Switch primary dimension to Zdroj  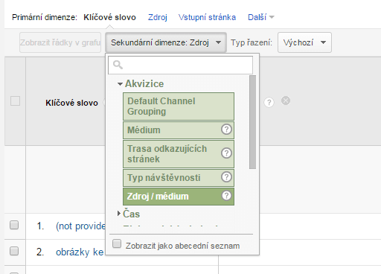tap(158, 17)
